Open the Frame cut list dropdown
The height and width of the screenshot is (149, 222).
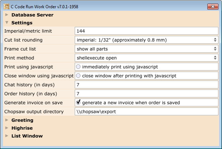tap(147, 49)
